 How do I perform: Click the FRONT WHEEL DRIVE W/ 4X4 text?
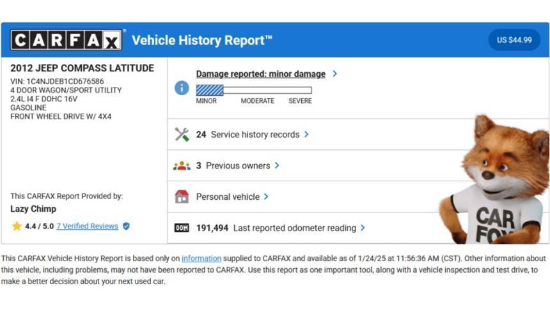coord(61,117)
